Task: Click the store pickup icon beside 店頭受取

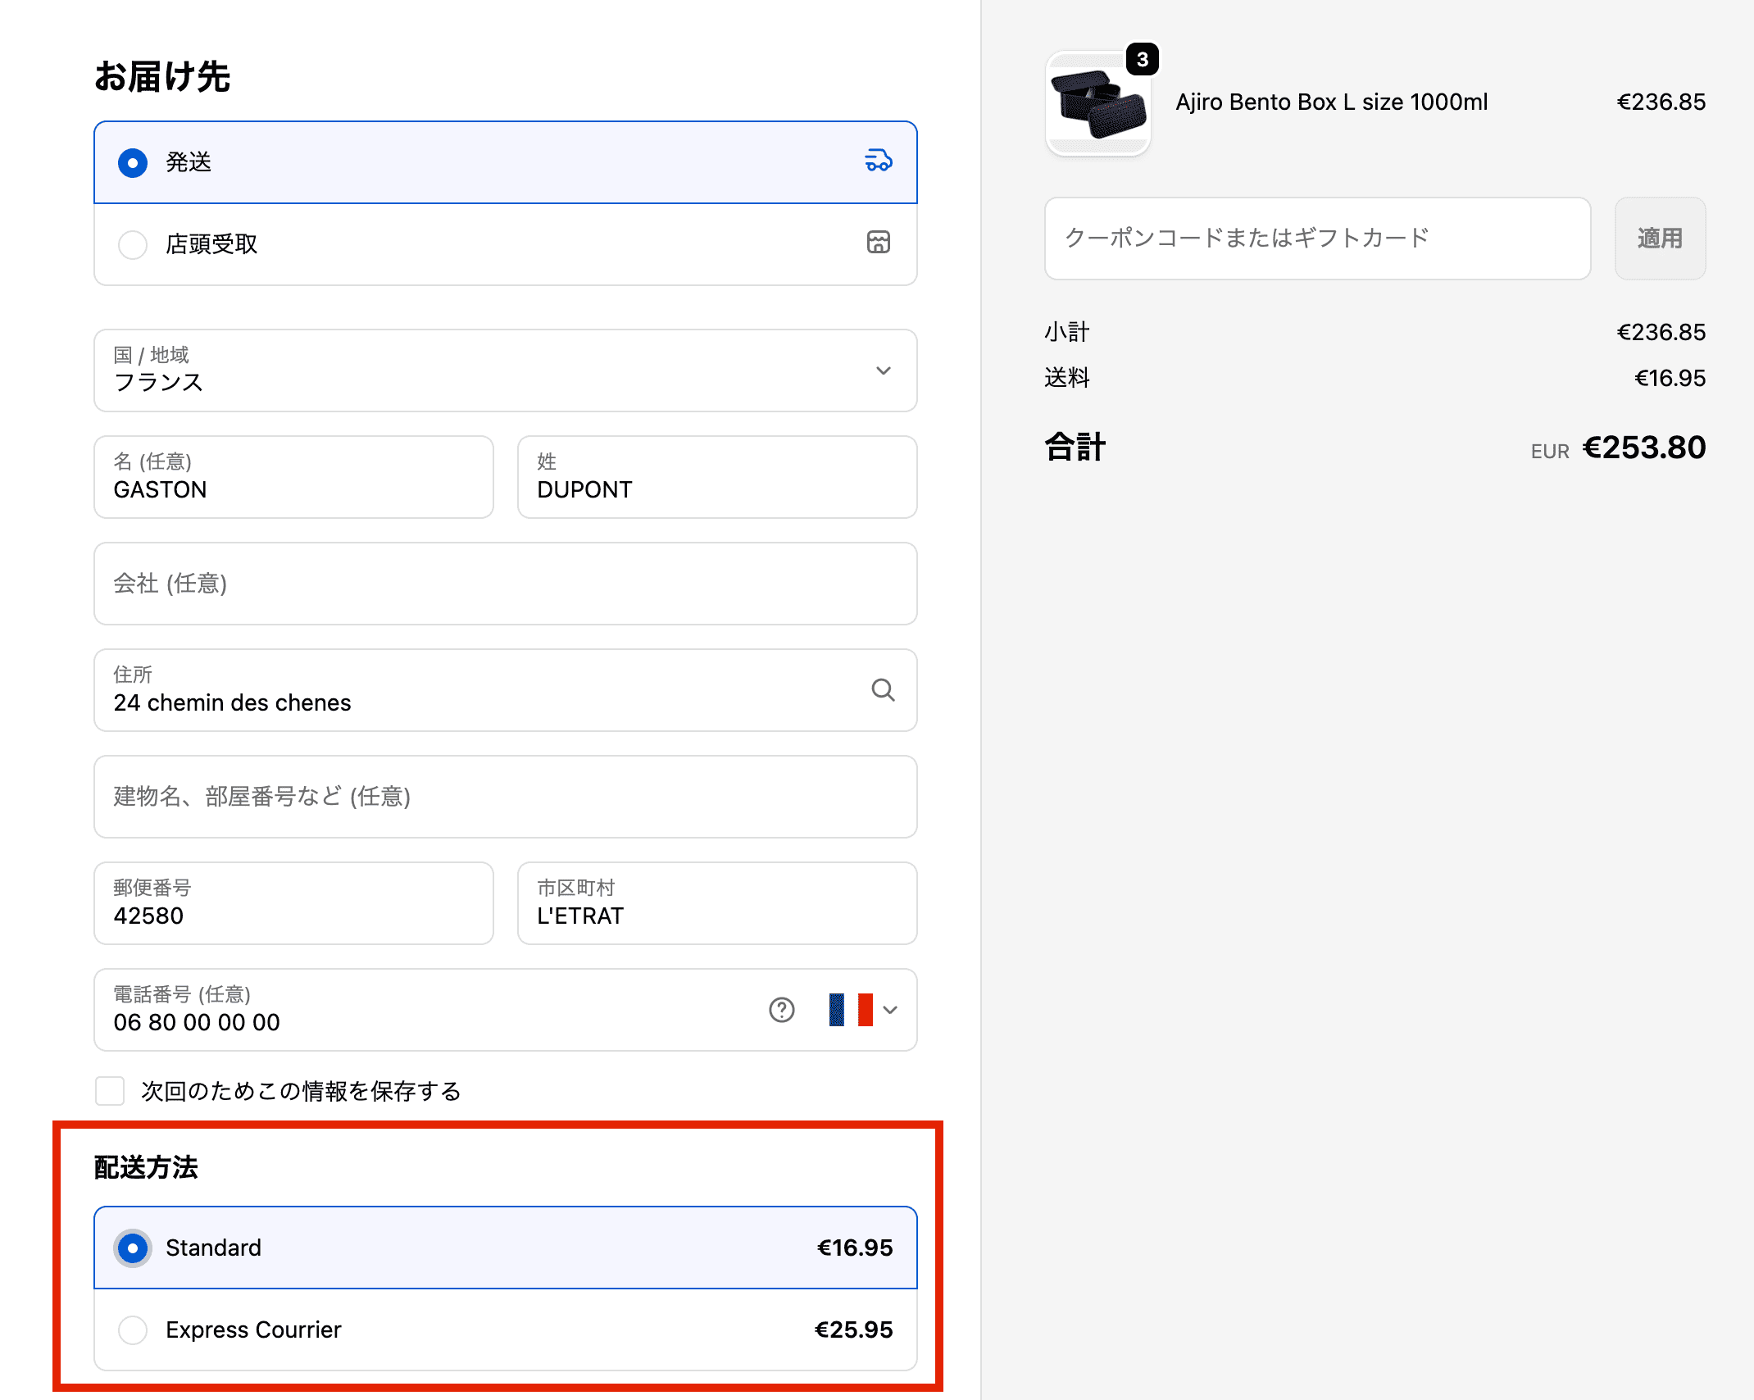Action: coord(877,243)
